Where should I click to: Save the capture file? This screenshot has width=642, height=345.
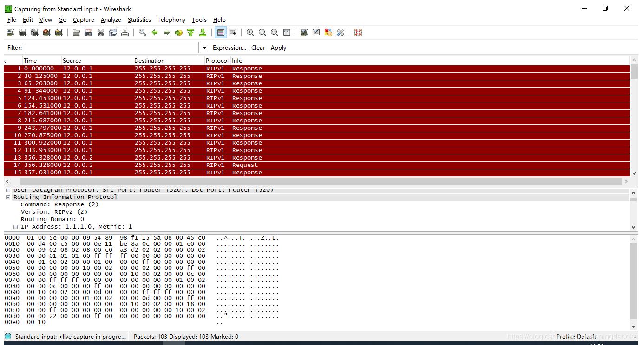89,32
